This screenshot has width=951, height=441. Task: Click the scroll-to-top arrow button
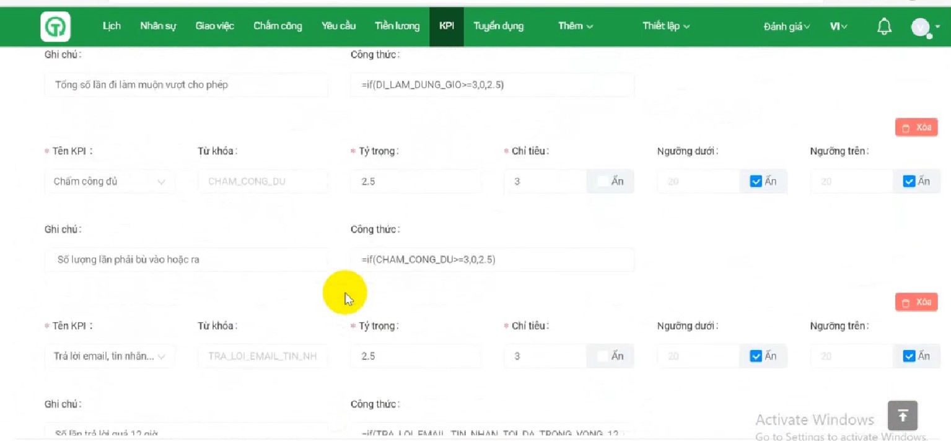pyautogui.click(x=902, y=416)
